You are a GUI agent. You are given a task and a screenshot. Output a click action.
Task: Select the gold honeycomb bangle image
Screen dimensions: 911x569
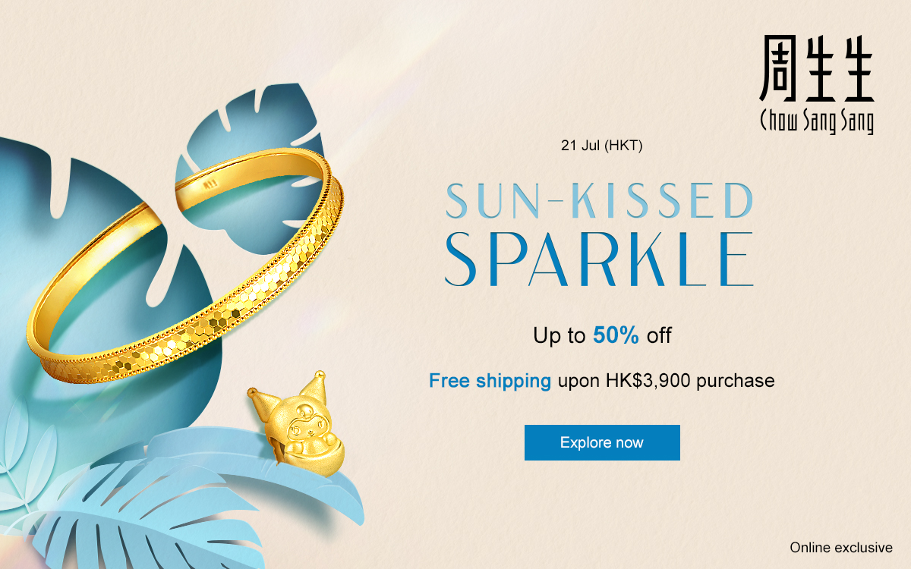[x=184, y=269]
